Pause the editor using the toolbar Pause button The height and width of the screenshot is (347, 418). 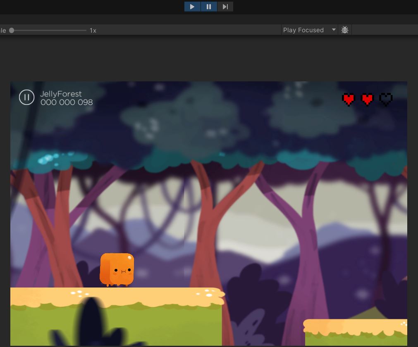pyautogui.click(x=209, y=7)
